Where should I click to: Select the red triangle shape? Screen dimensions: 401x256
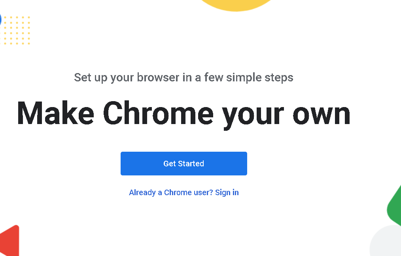(x=11, y=240)
